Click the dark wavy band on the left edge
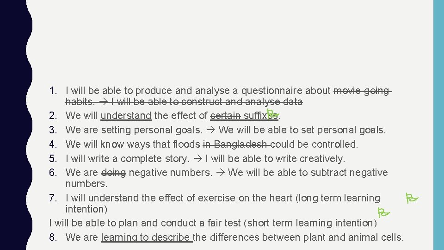444x250 pixels. tap(14, 125)
